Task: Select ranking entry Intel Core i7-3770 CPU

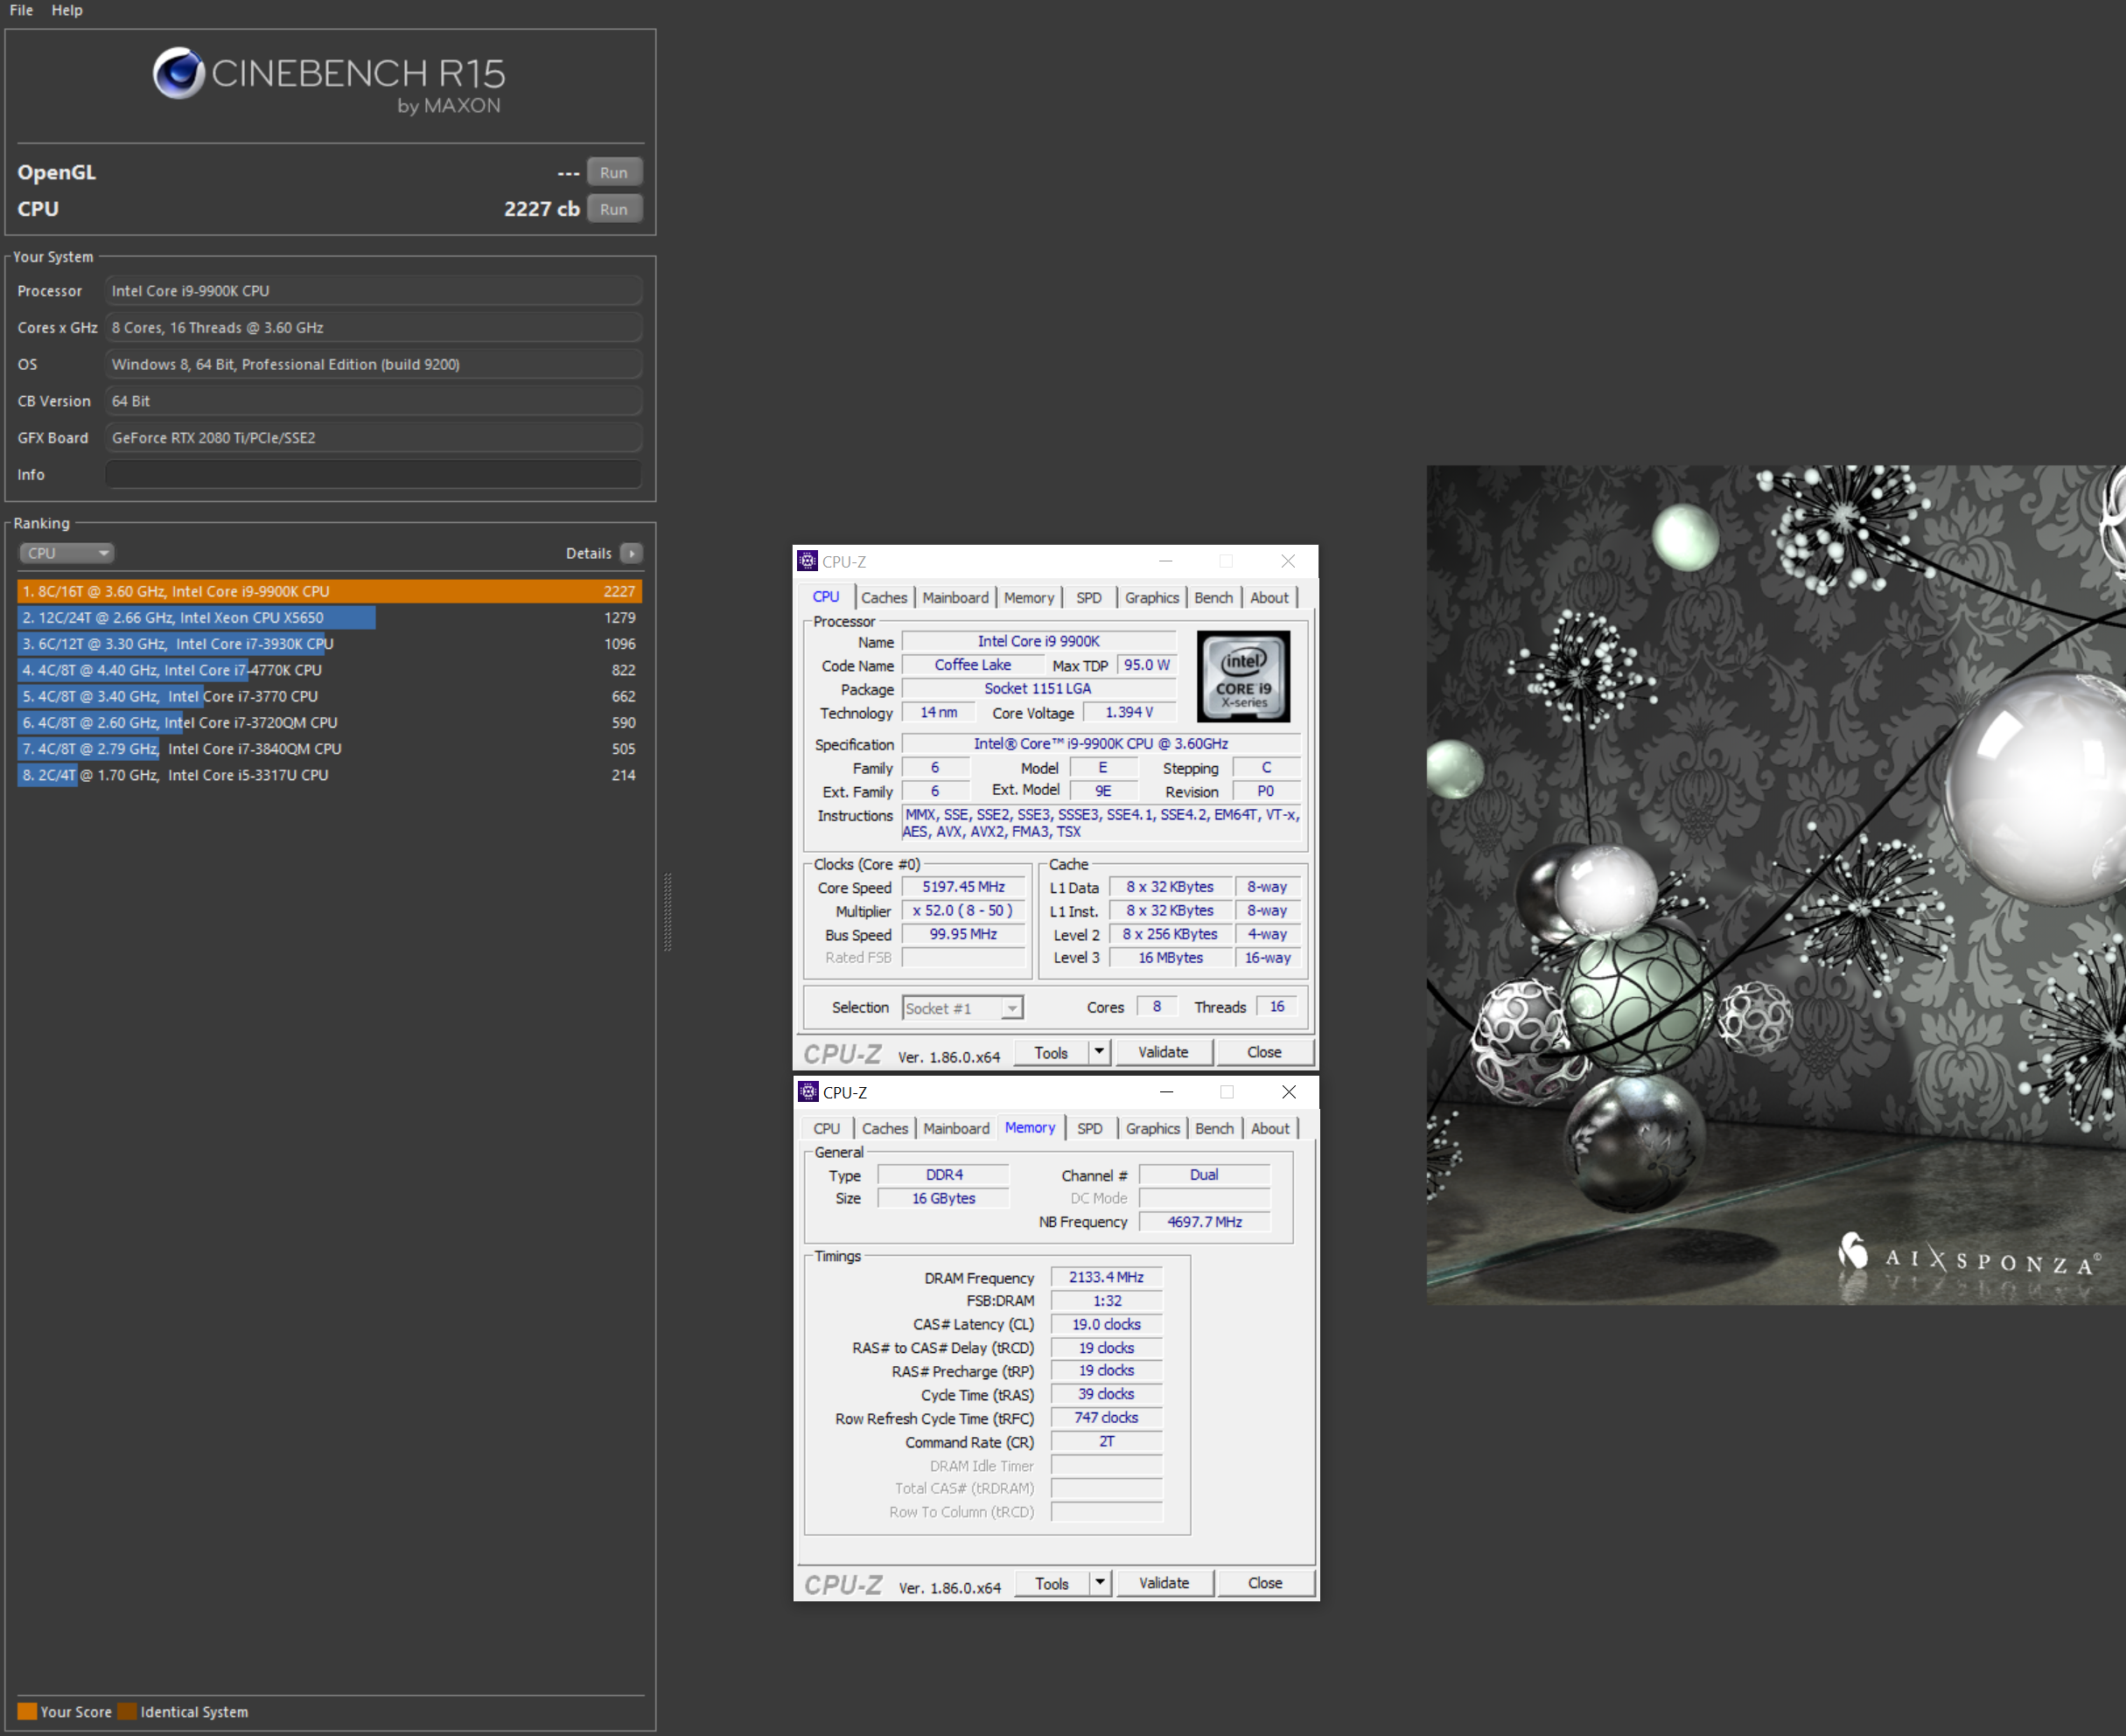Action: (329, 696)
